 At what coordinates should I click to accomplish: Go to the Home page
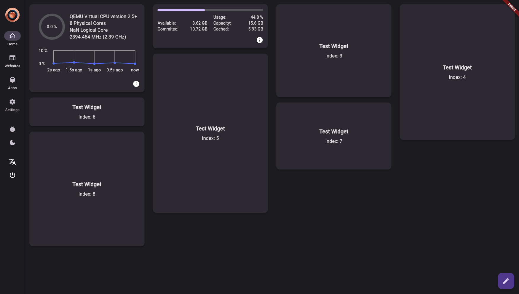[12, 39]
